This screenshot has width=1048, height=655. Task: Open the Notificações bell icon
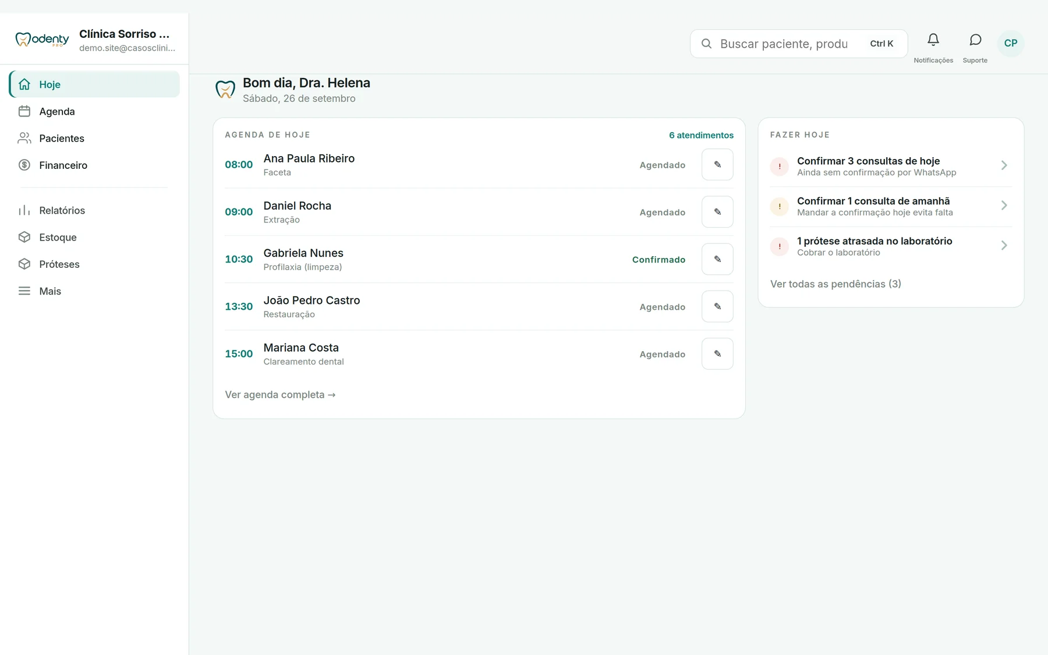tap(933, 40)
